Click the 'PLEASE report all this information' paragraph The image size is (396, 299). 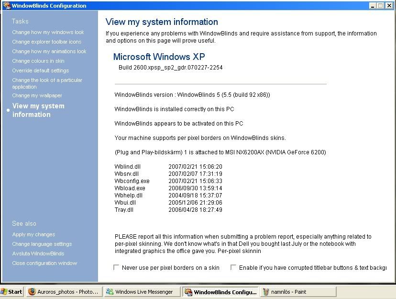[x=243, y=244]
